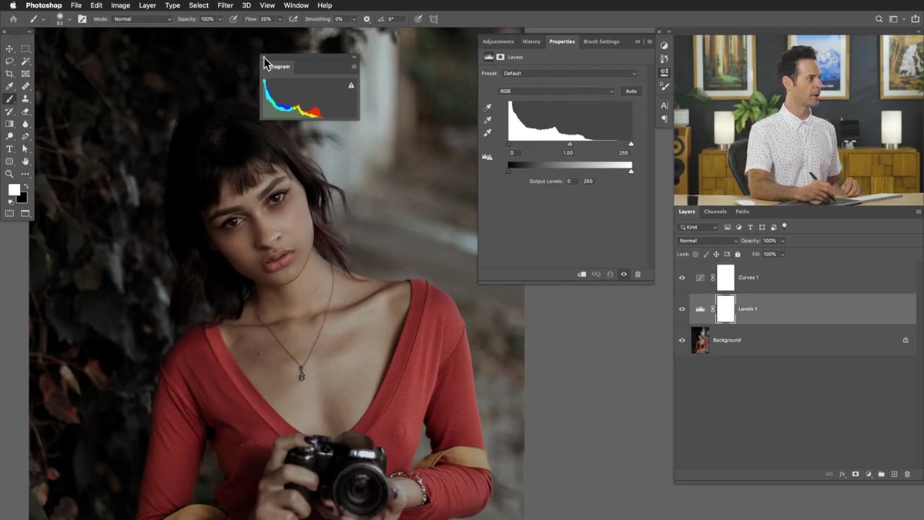Hide the Levels 1 layer
The height and width of the screenshot is (520, 924).
pyautogui.click(x=681, y=309)
